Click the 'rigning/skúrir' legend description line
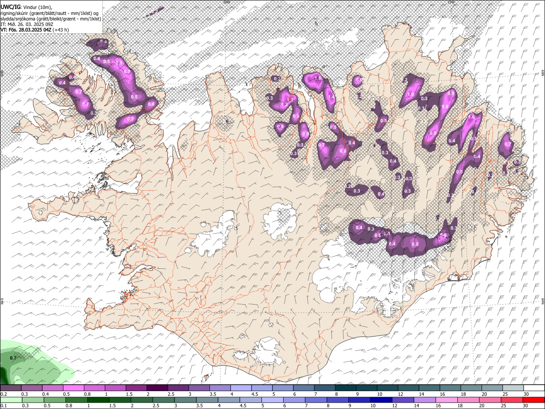The width and height of the screenshot is (545, 409). (x=49, y=13)
